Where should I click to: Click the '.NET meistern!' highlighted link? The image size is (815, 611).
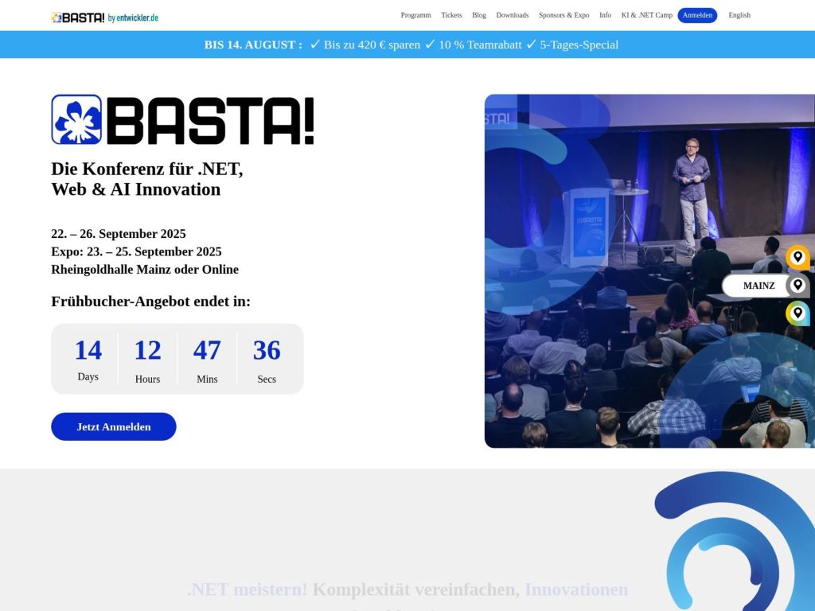248,590
